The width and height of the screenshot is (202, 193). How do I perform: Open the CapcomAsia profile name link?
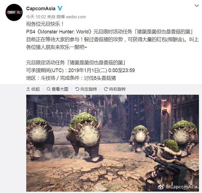point(41,9)
